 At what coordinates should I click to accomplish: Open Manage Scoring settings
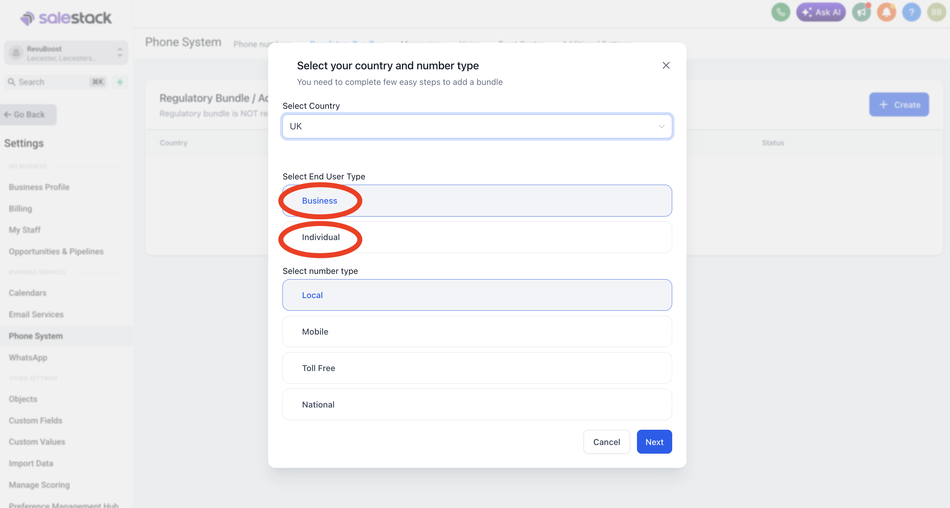pyautogui.click(x=39, y=485)
